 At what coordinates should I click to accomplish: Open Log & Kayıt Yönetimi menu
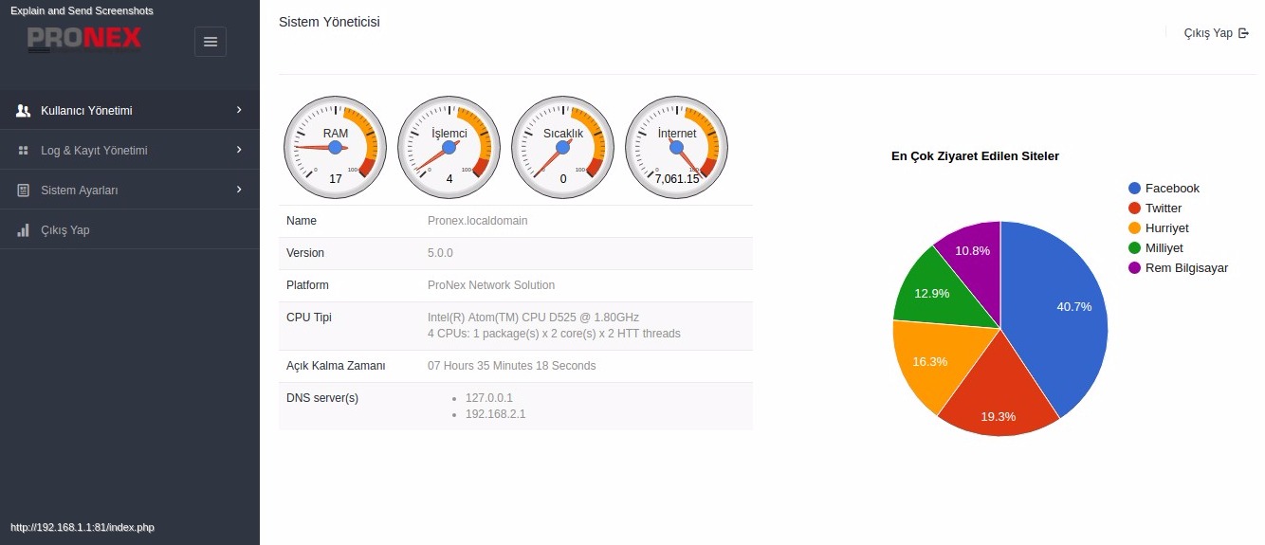130,151
